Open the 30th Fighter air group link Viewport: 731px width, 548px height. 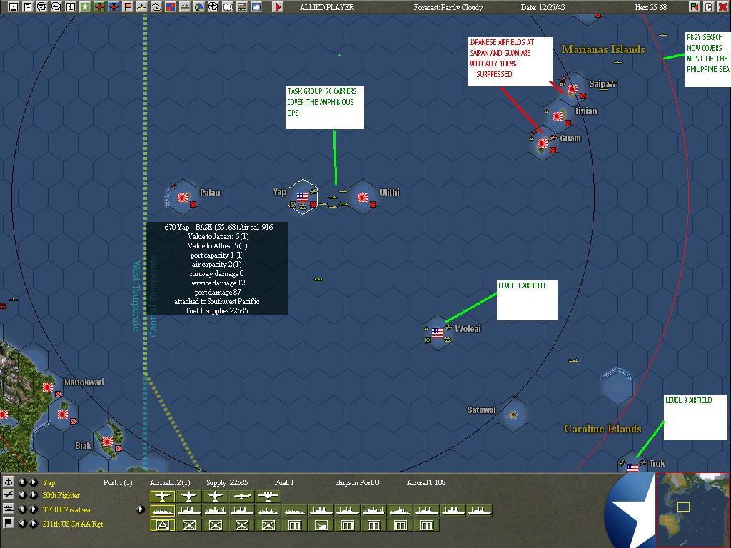point(61,495)
